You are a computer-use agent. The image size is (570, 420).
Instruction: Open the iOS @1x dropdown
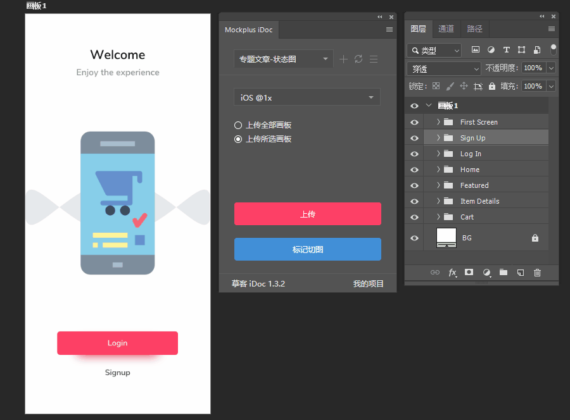tap(307, 97)
